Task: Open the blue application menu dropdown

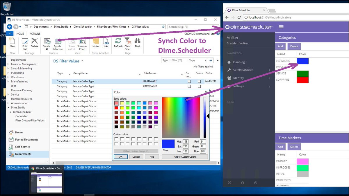Action: 10,34
